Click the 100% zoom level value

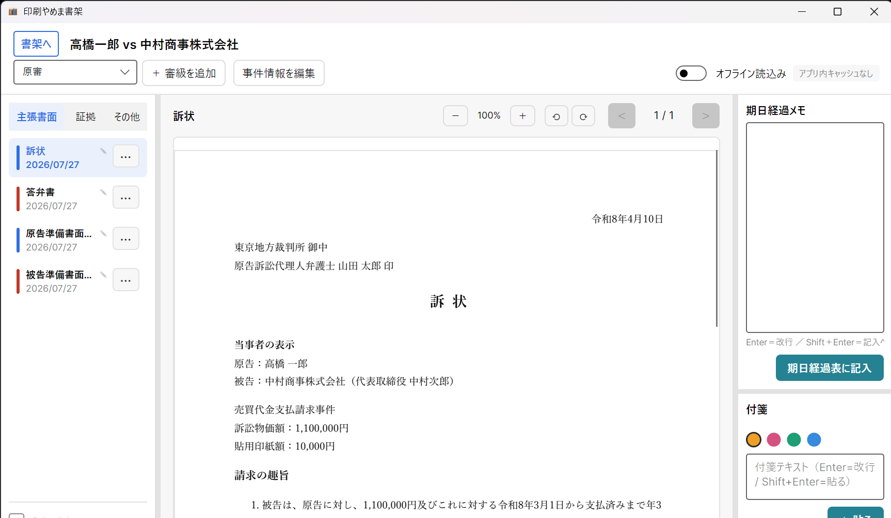coord(489,115)
